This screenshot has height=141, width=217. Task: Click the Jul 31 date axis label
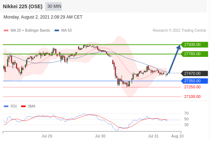click(x=153, y=136)
